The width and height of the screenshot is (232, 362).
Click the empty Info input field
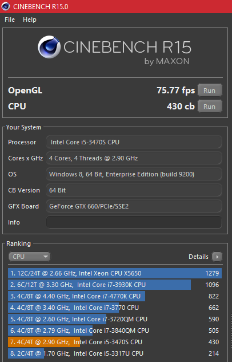tap(134, 222)
